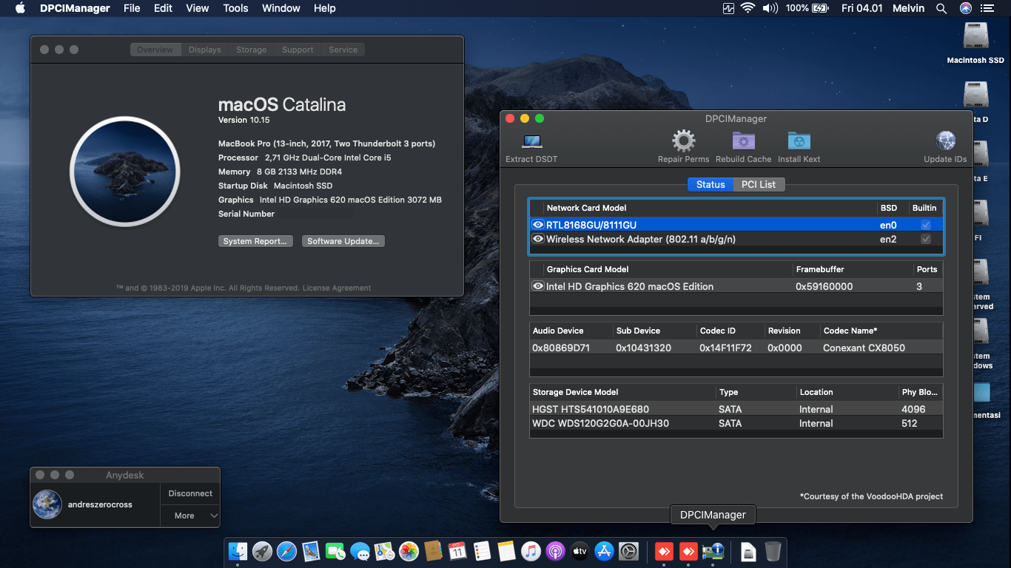Switch to the PCI List tab

[759, 184]
